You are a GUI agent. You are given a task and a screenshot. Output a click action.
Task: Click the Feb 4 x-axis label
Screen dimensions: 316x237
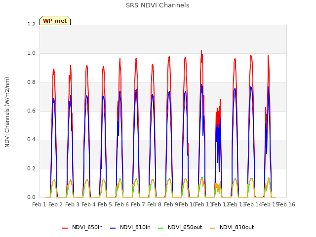(88, 205)
